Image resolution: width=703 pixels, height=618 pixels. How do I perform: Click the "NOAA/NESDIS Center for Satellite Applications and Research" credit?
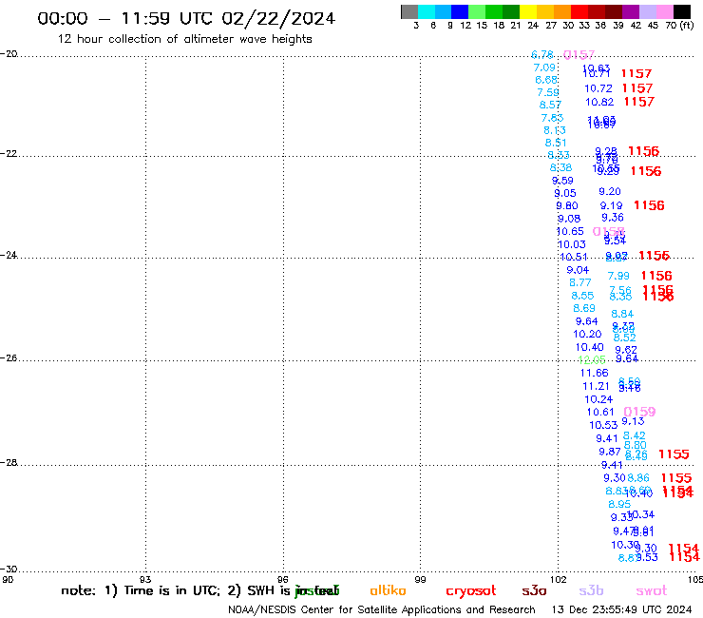[382, 610]
